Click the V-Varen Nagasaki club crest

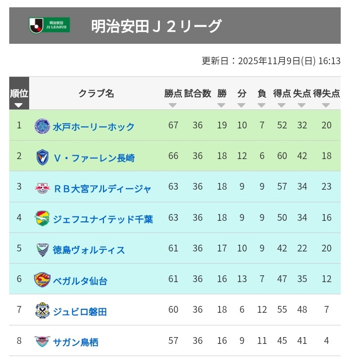(x=42, y=157)
